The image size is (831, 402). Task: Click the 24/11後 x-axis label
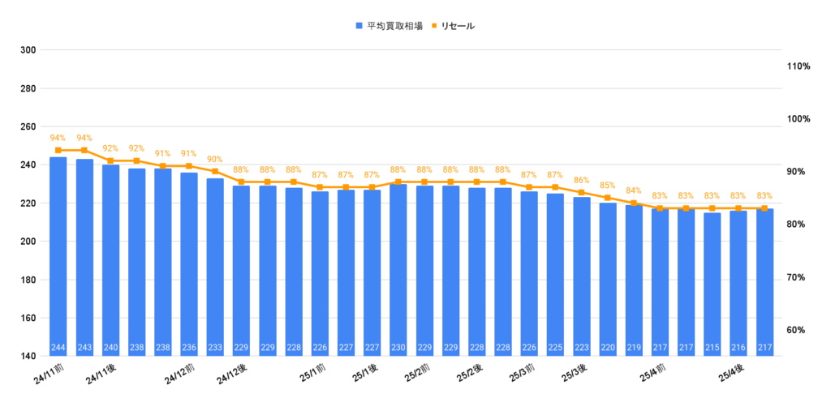(x=100, y=374)
